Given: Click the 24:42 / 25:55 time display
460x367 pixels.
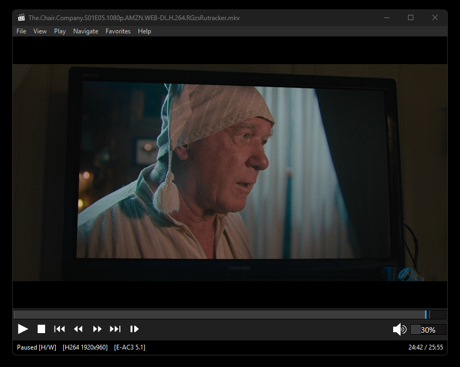Looking at the screenshot, I should (x=426, y=347).
